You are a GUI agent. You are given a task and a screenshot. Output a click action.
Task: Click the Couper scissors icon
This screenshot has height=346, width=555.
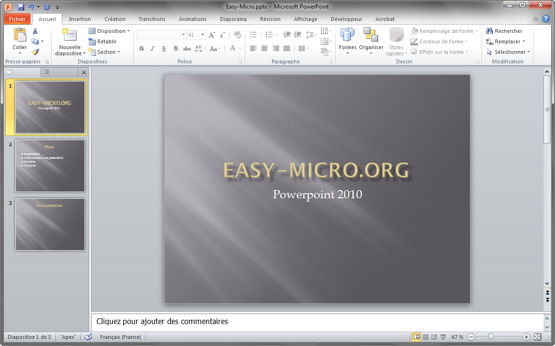point(35,31)
